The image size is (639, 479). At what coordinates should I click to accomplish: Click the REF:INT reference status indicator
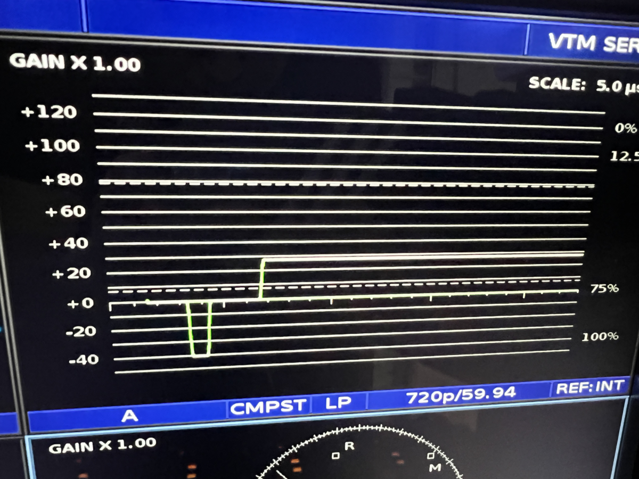coord(591,385)
